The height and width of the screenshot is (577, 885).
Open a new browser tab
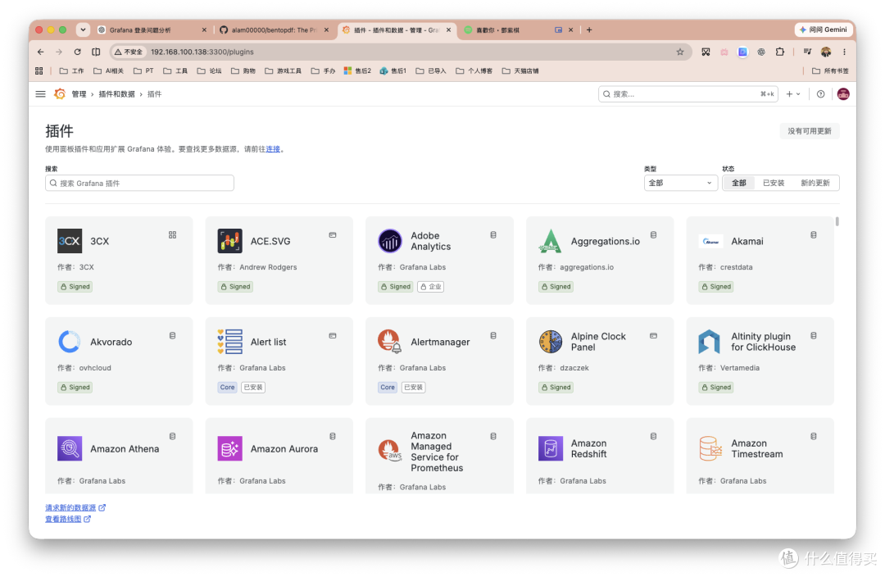point(589,30)
